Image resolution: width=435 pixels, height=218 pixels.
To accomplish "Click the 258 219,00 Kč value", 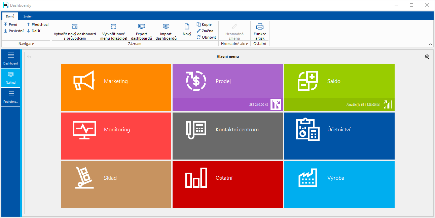I will (259, 105).
